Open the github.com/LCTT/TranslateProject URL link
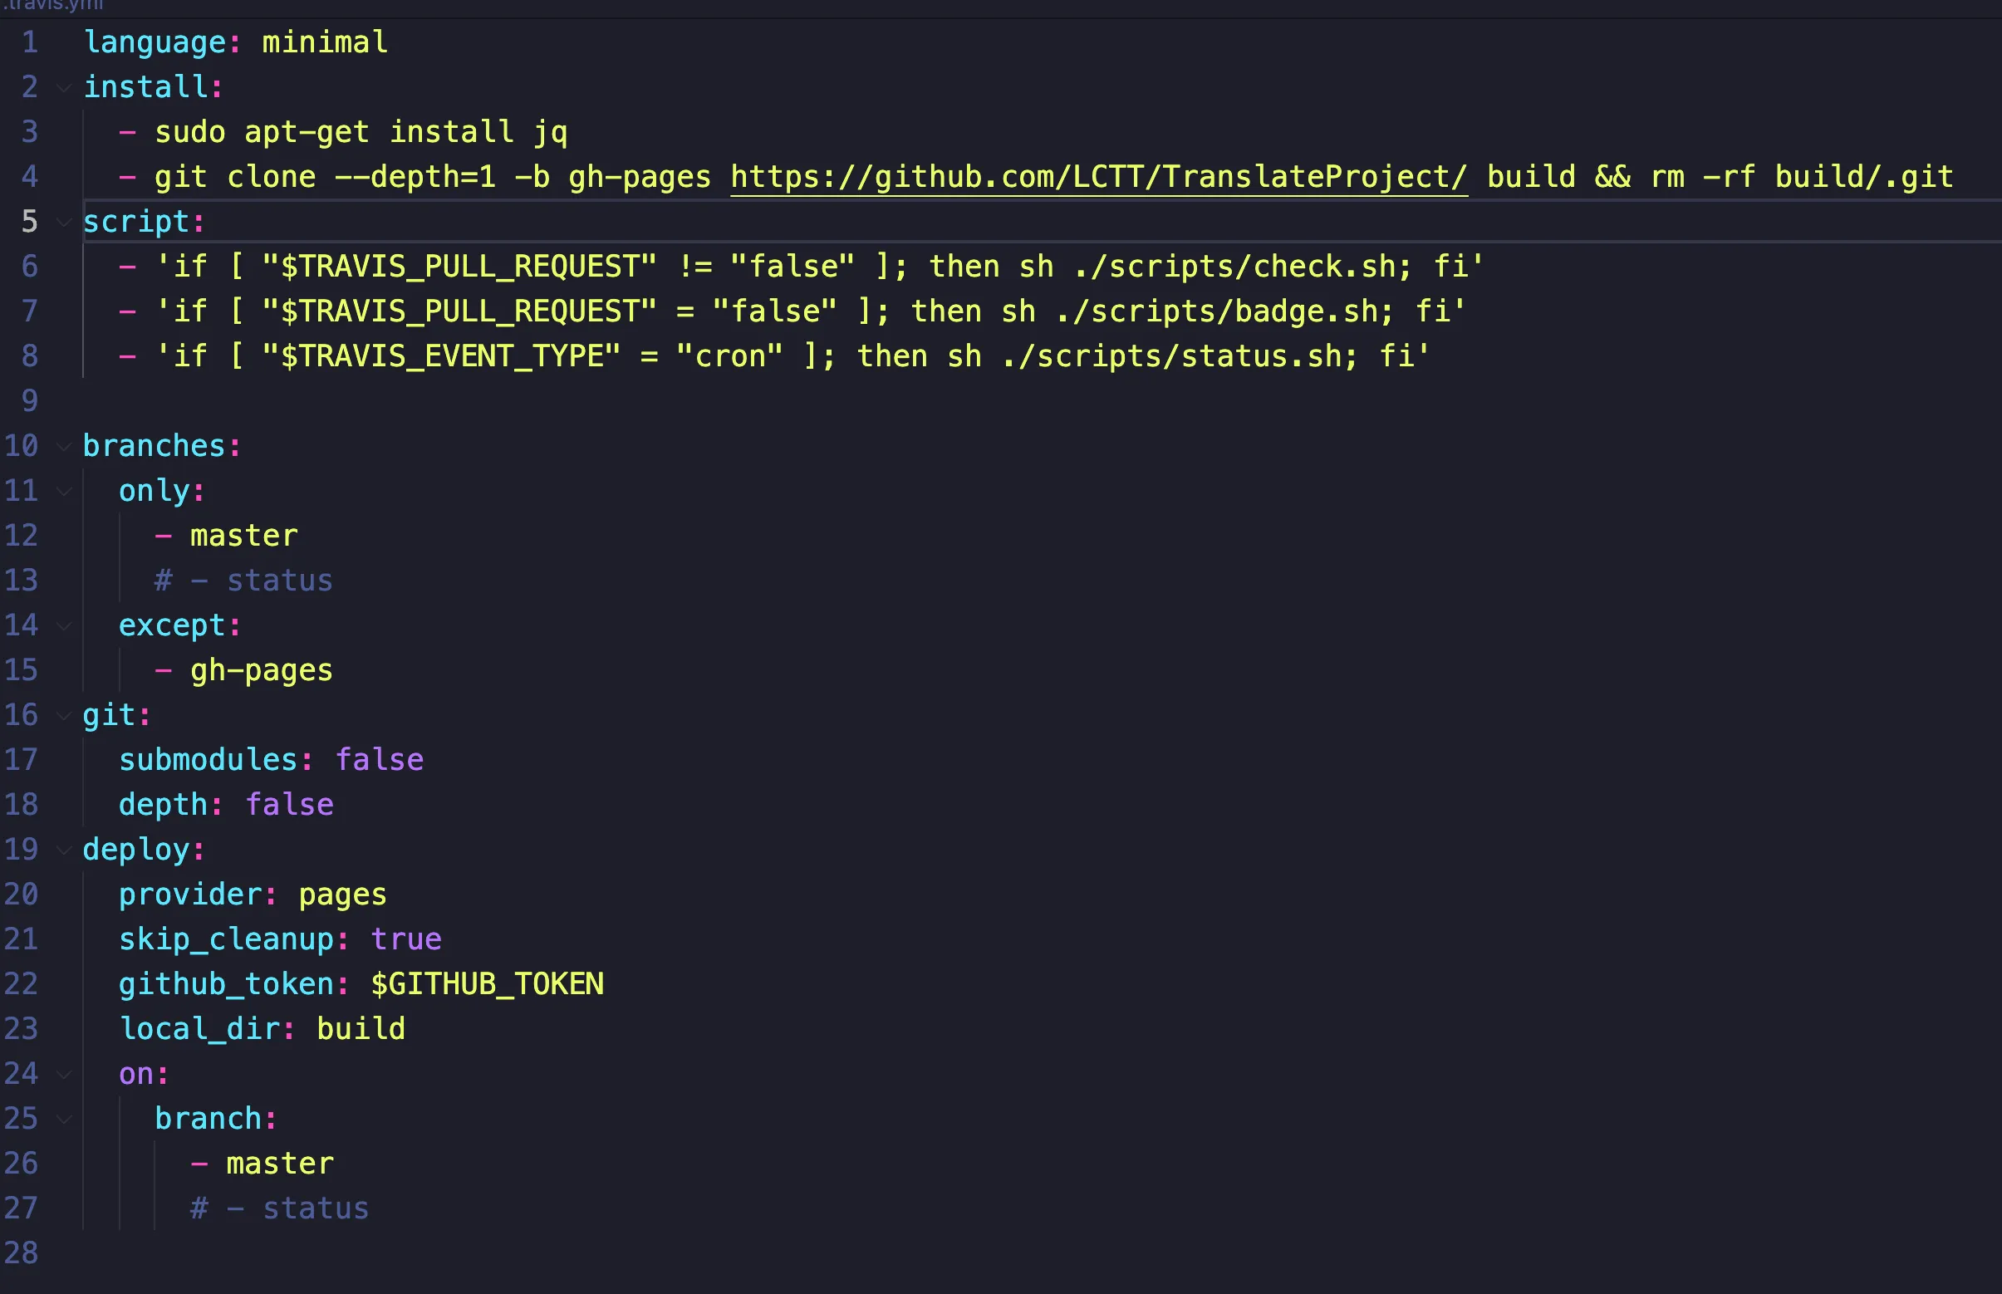 (x=1098, y=177)
